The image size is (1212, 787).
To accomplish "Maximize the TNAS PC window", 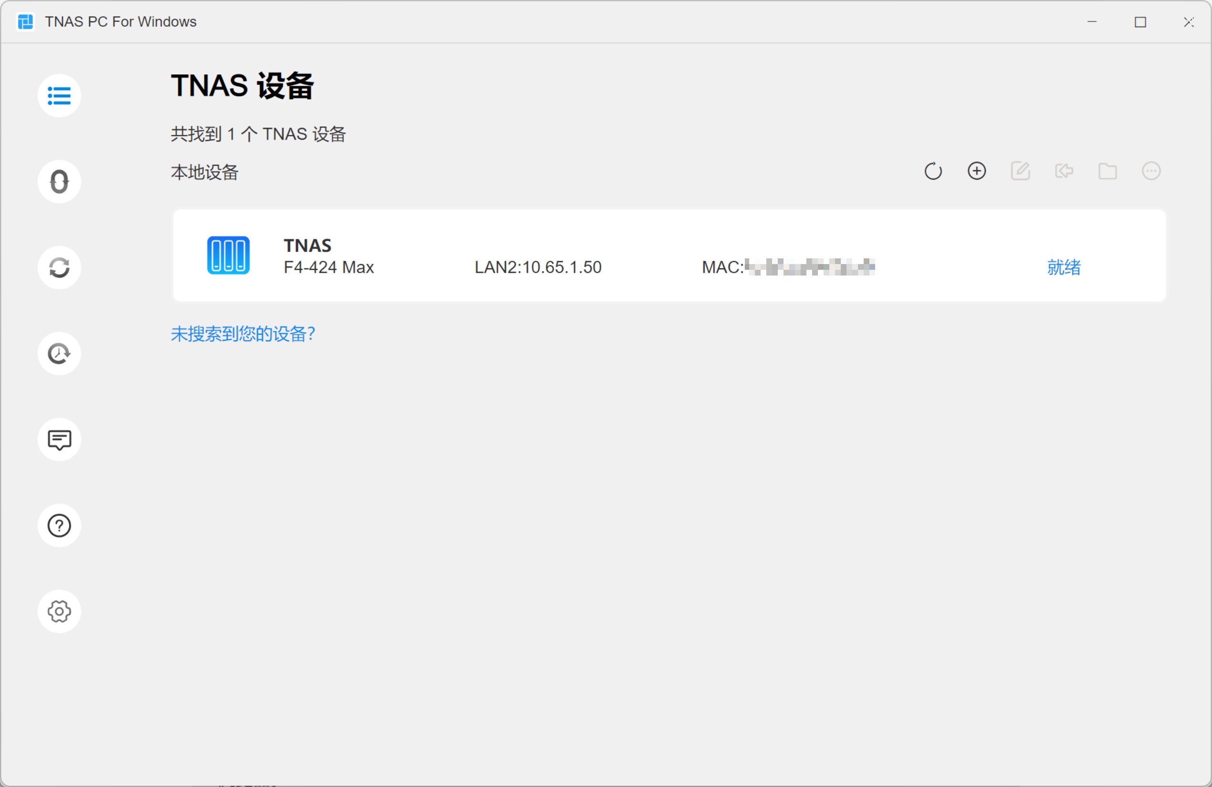I will pos(1140,22).
